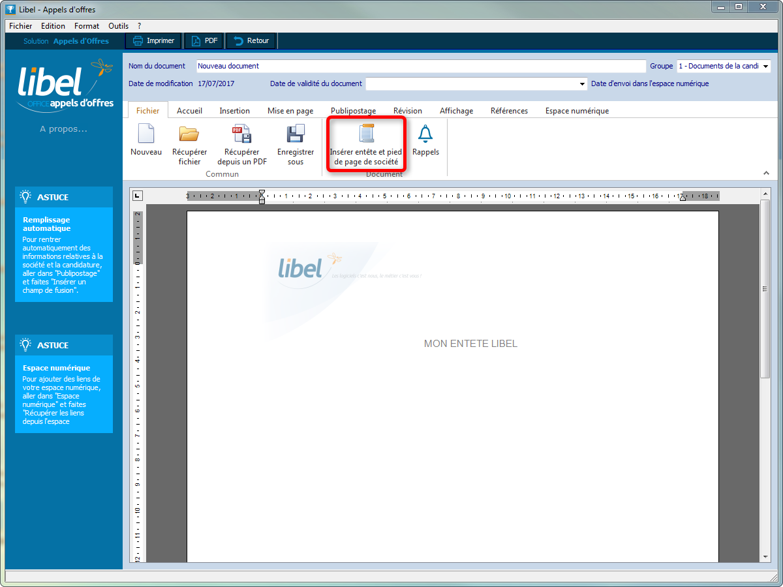Open the Fichier menu
The image size is (783, 587).
pos(20,26)
